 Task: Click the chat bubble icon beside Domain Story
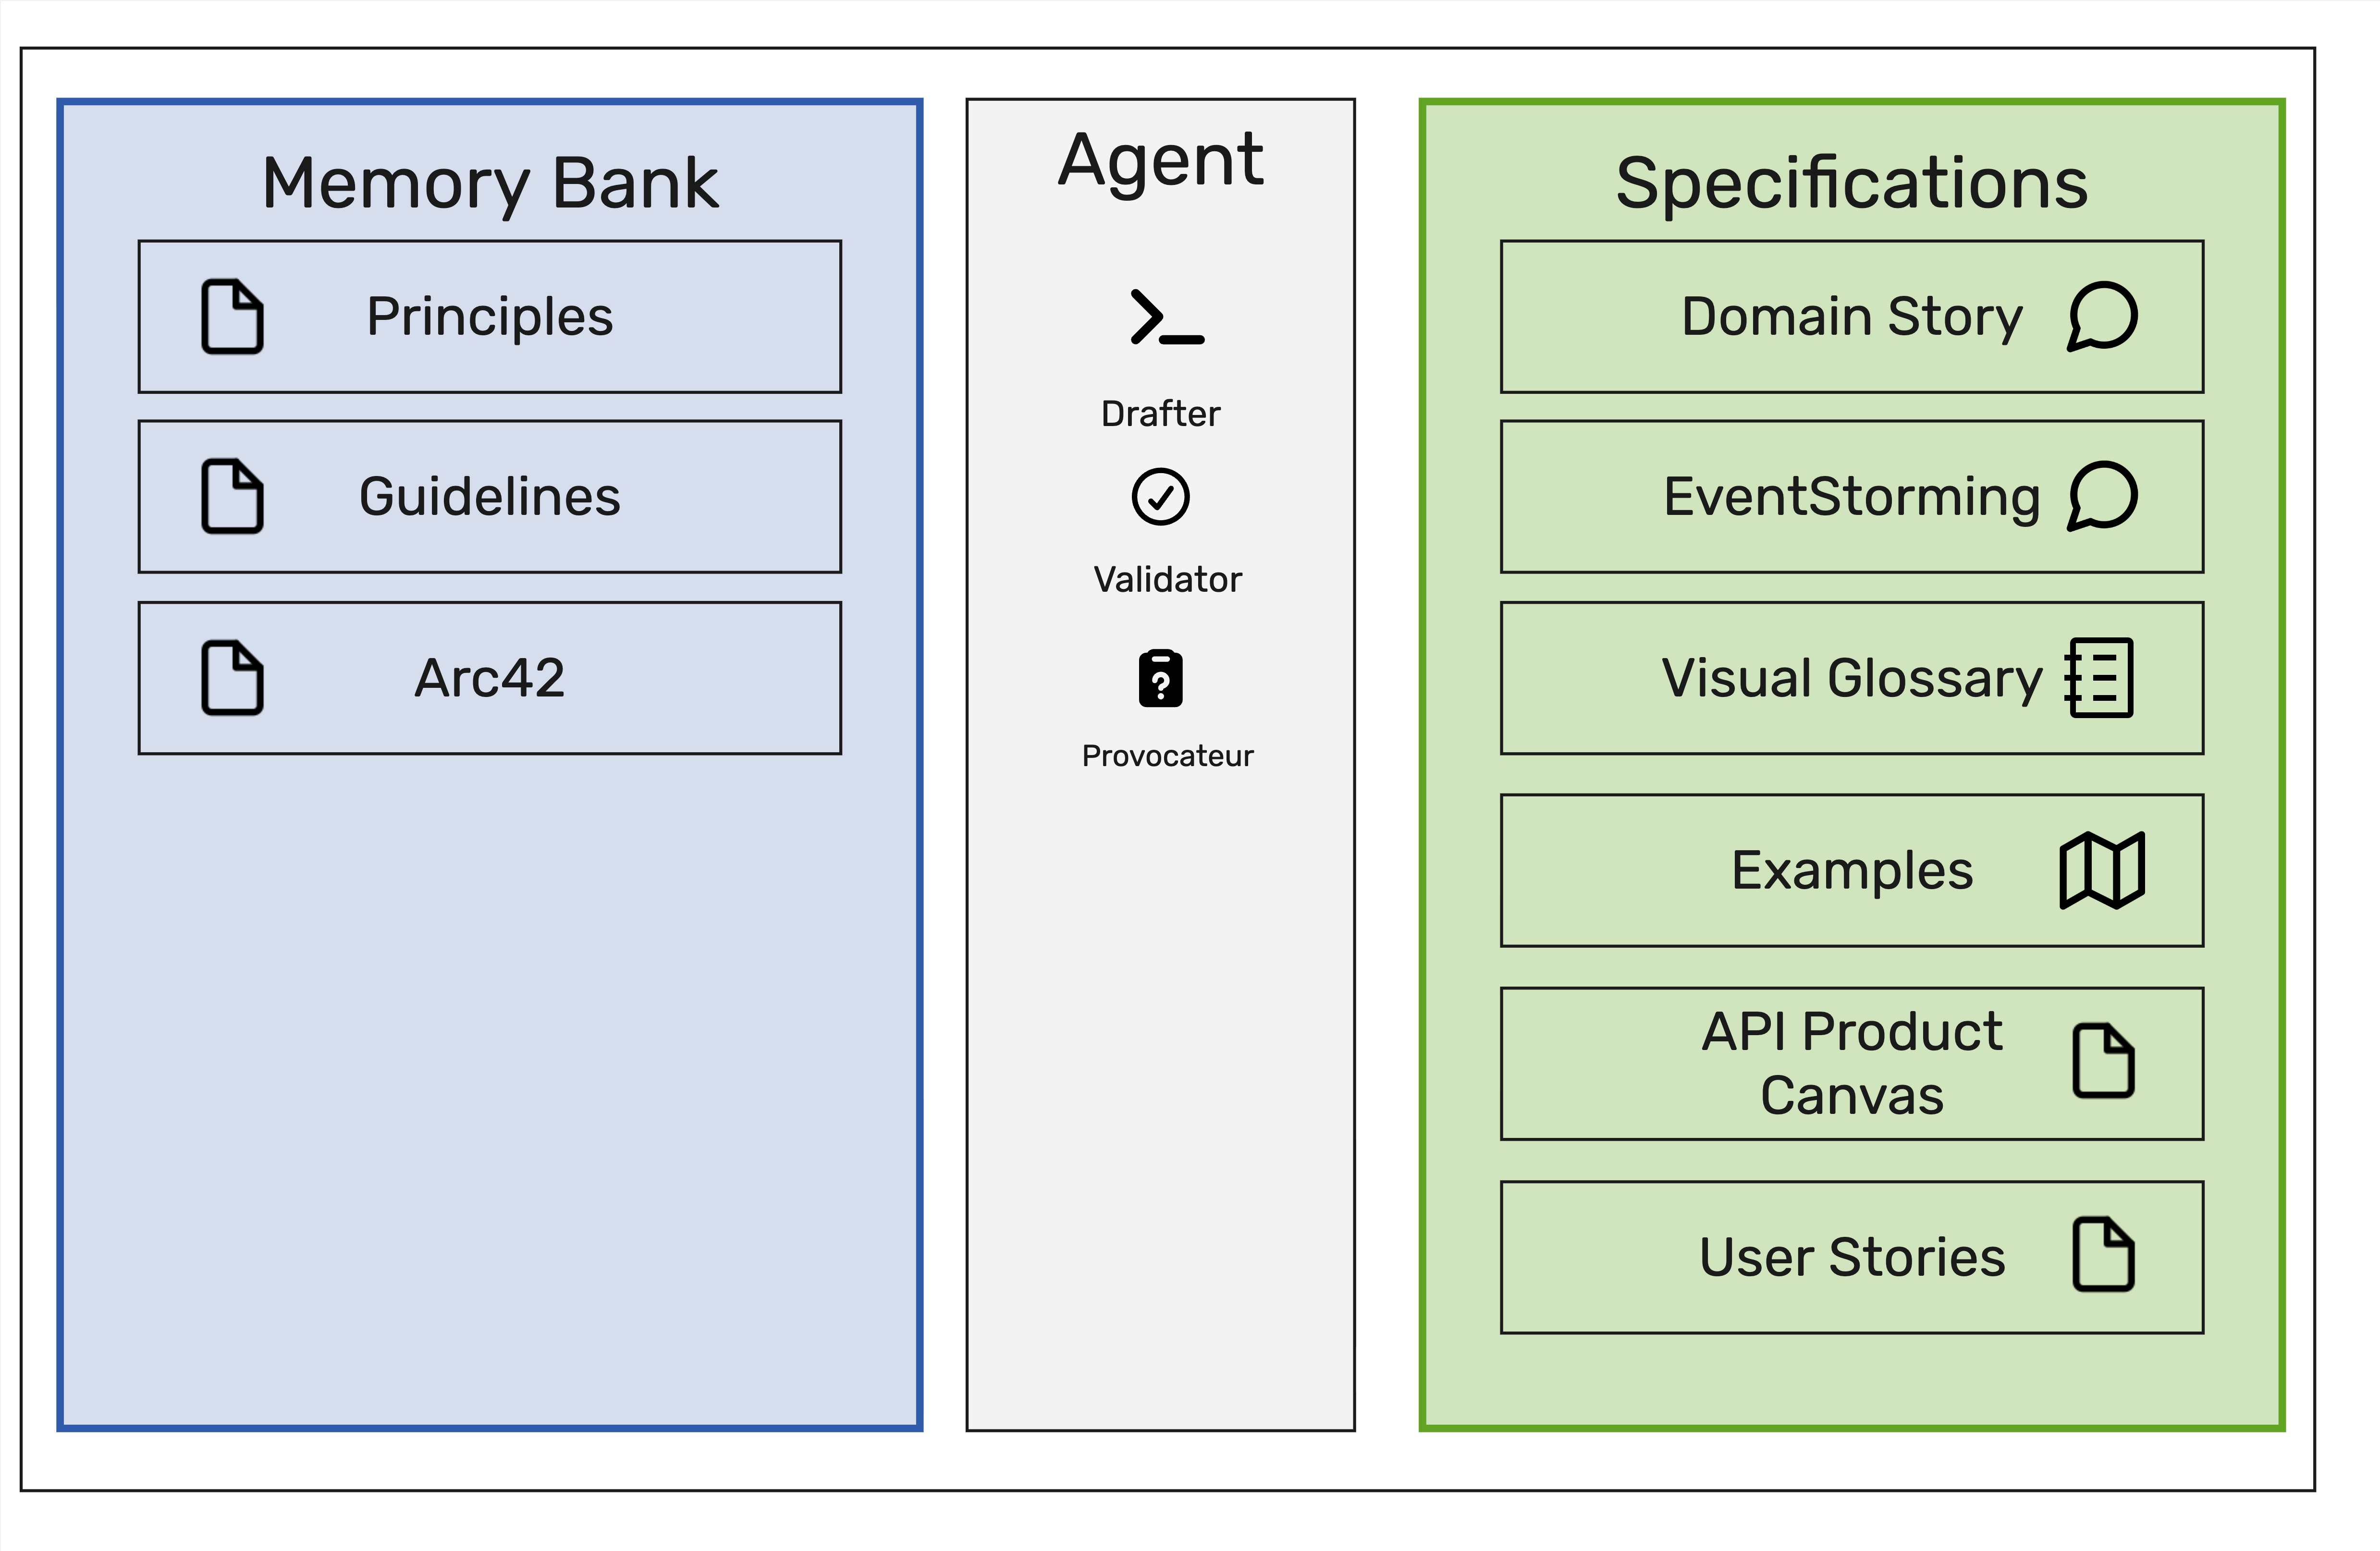coord(2102,316)
